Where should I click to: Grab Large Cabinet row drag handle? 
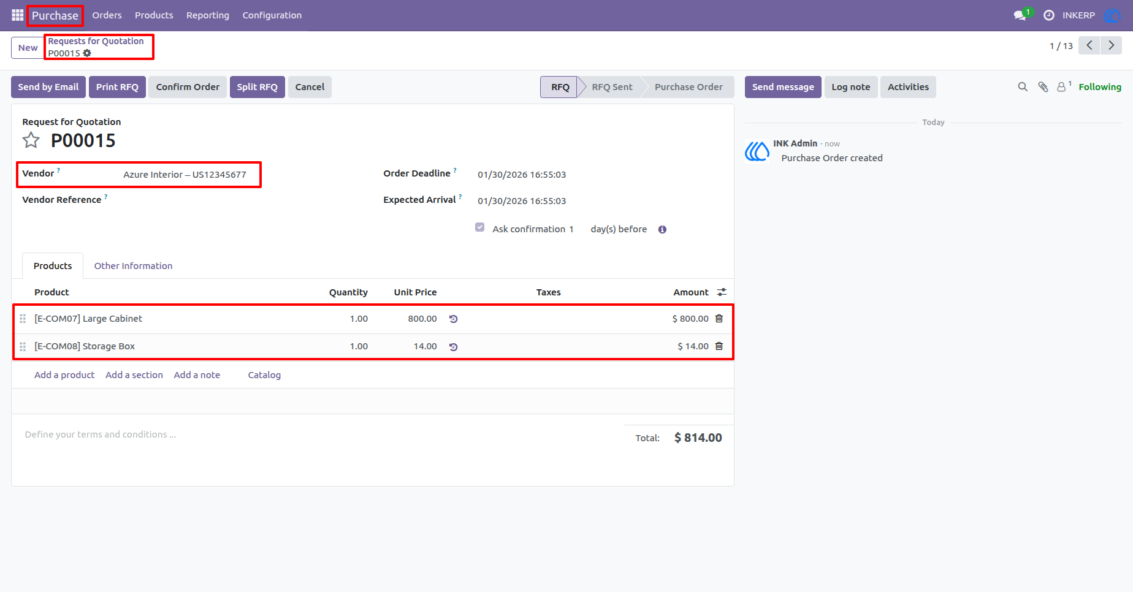(x=23, y=319)
